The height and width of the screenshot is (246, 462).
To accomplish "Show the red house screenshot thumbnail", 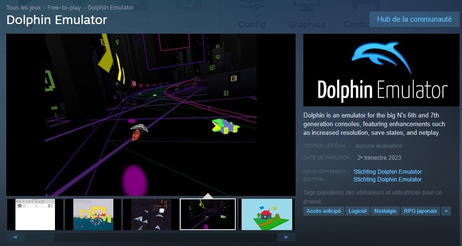I will [267, 214].
